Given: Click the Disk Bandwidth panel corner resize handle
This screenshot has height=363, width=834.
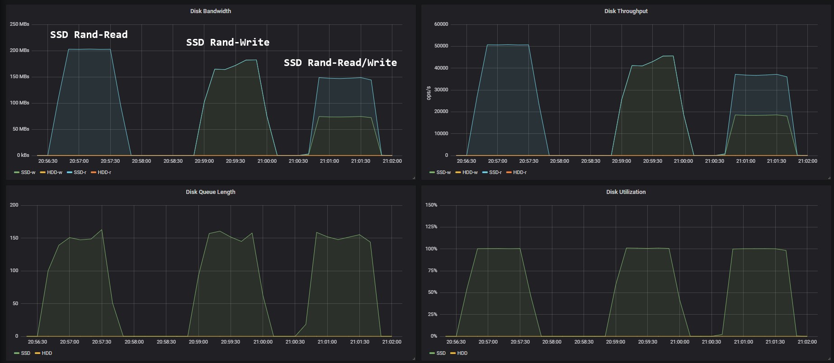Looking at the screenshot, I should [414, 178].
